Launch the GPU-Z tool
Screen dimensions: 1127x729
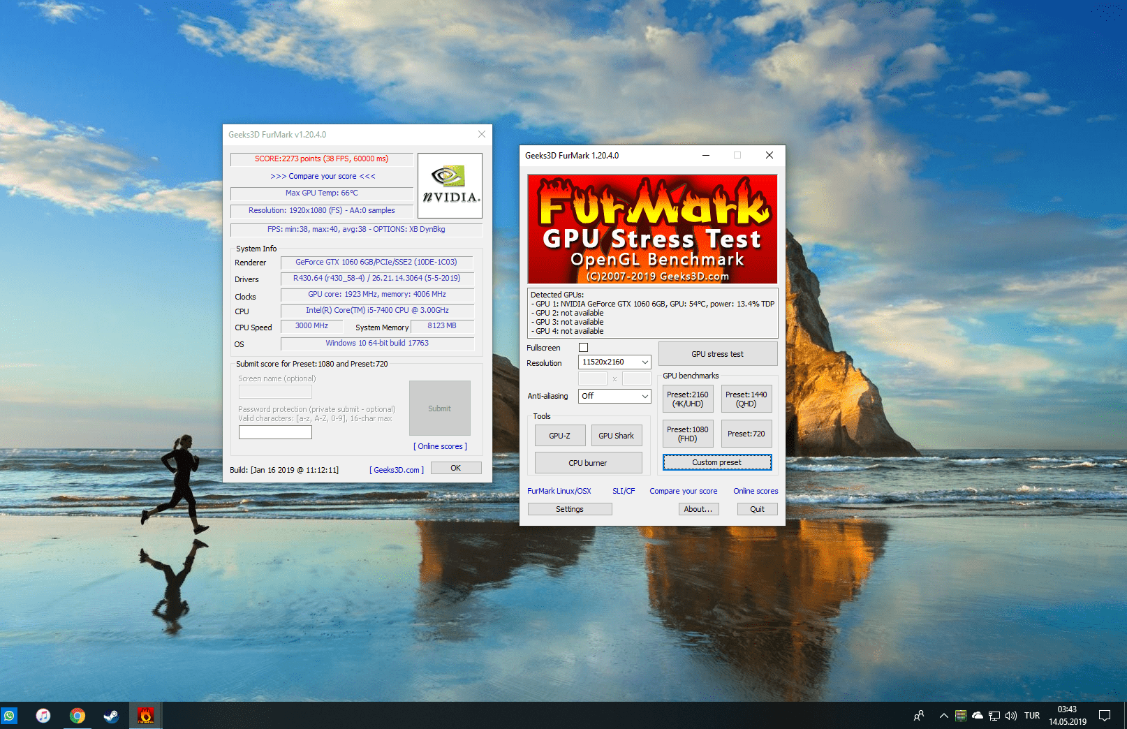tap(559, 436)
